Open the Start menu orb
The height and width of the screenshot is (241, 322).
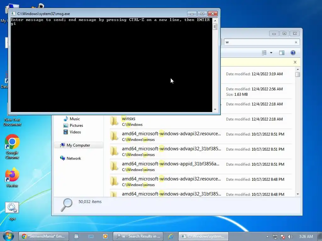[x=8, y=236]
